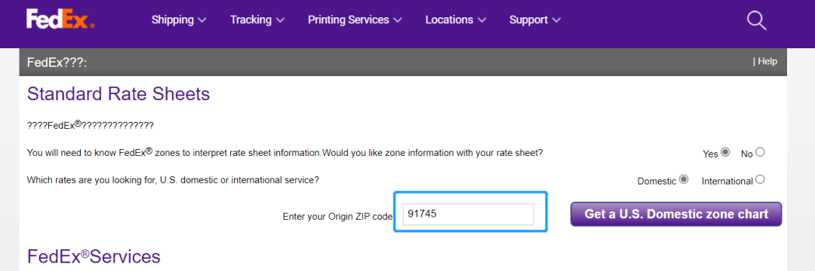Expand the Printing Services chevron
This screenshot has height=271, width=815.
pos(398,20)
